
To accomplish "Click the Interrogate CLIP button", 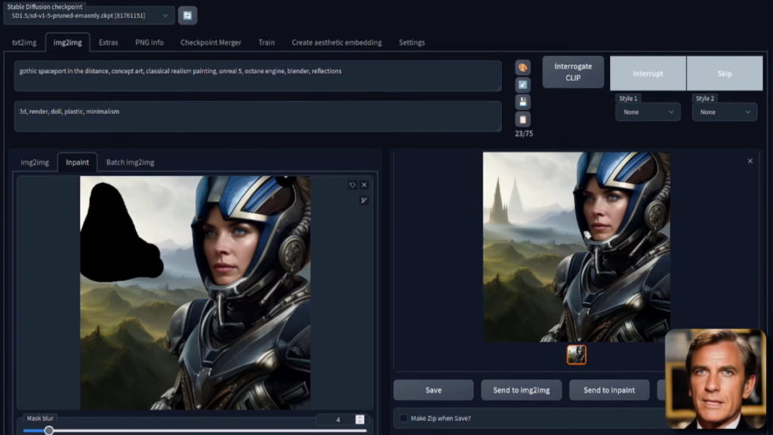I will [x=573, y=72].
